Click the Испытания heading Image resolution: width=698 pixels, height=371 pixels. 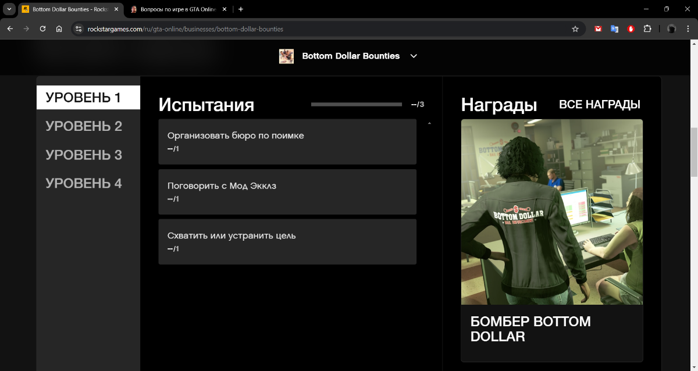coord(206,105)
